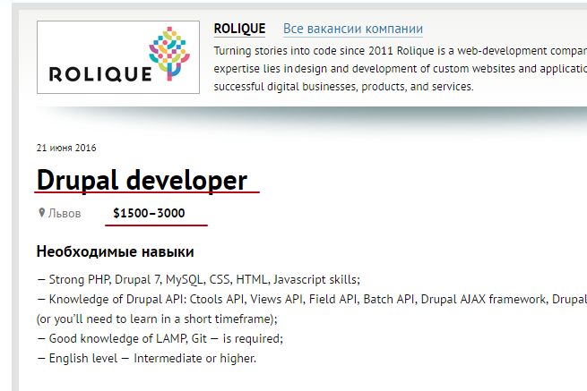
Task: Click the 'Strong PHP, Drupal 7, MySQL' line
Action: tap(199, 280)
